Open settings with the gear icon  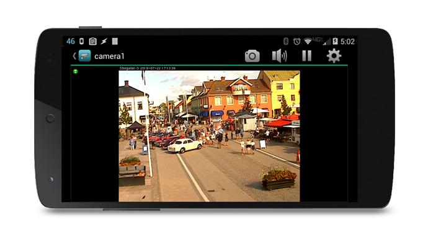tap(334, 56)
